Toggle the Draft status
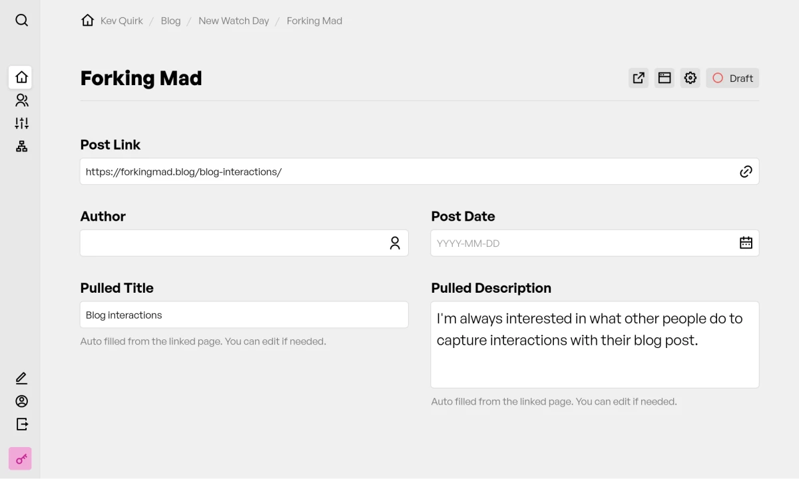Image resolution: width=799 pixels, height=479 pixels. [732, 78]
